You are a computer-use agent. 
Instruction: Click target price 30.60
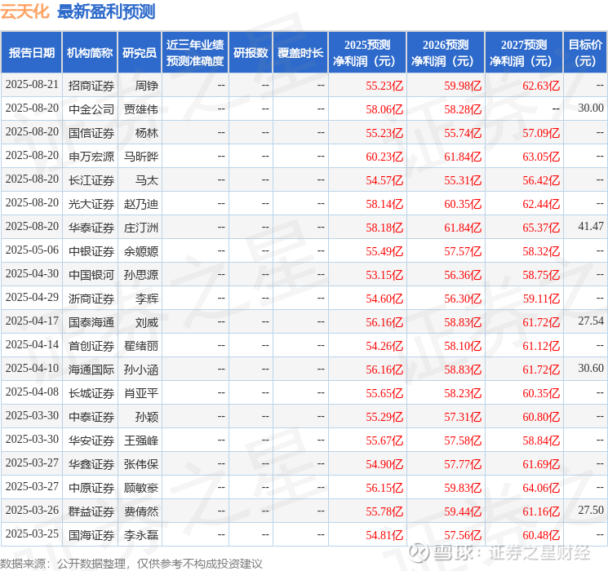591,368
